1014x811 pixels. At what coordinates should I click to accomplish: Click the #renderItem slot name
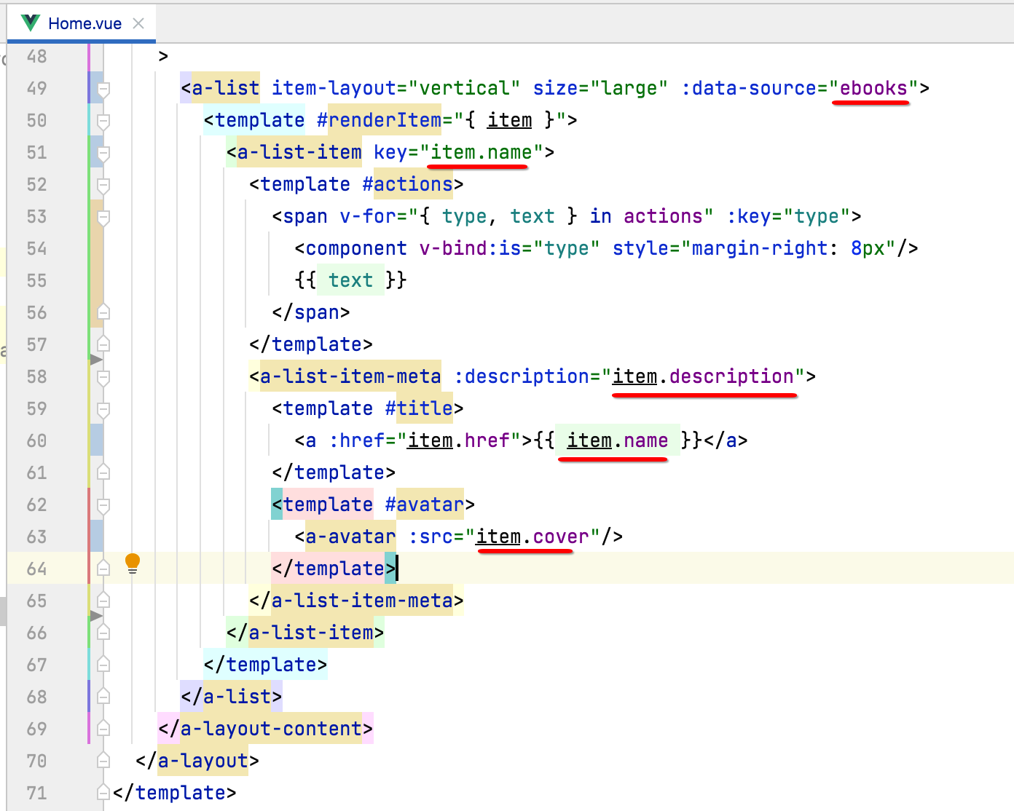pyautogui.click(x=379, y=121)
